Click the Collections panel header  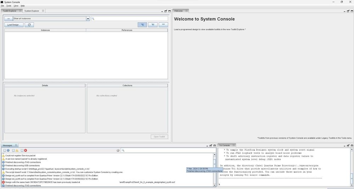pos(127,85)
